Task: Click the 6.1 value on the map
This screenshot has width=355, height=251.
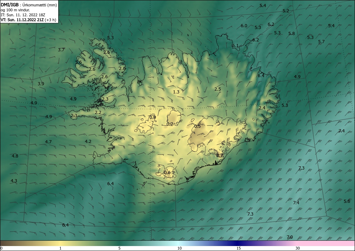Action: [x=235, y=46]
